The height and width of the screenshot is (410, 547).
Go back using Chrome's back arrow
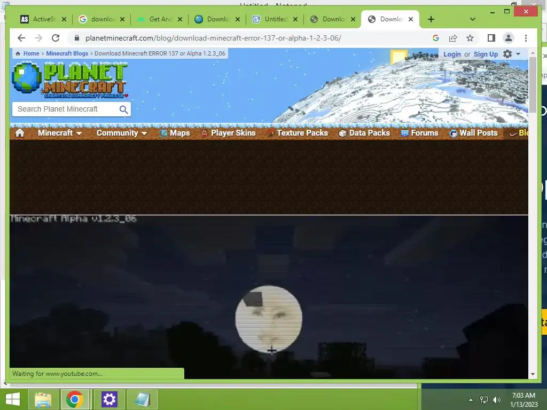pyautogui.click(x=21, y=38)
